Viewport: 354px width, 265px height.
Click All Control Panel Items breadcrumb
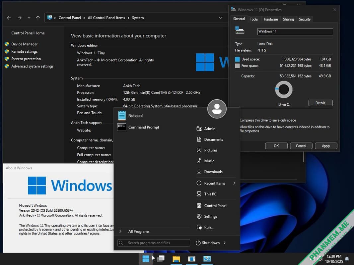point(106,18)
